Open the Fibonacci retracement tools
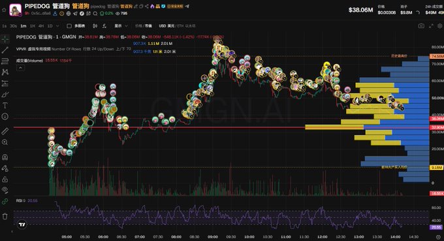The width and height of the screenshot is (444, 241). 5,61
